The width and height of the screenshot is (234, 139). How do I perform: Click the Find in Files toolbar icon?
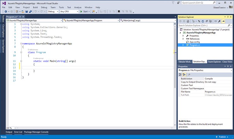point(93,11)
